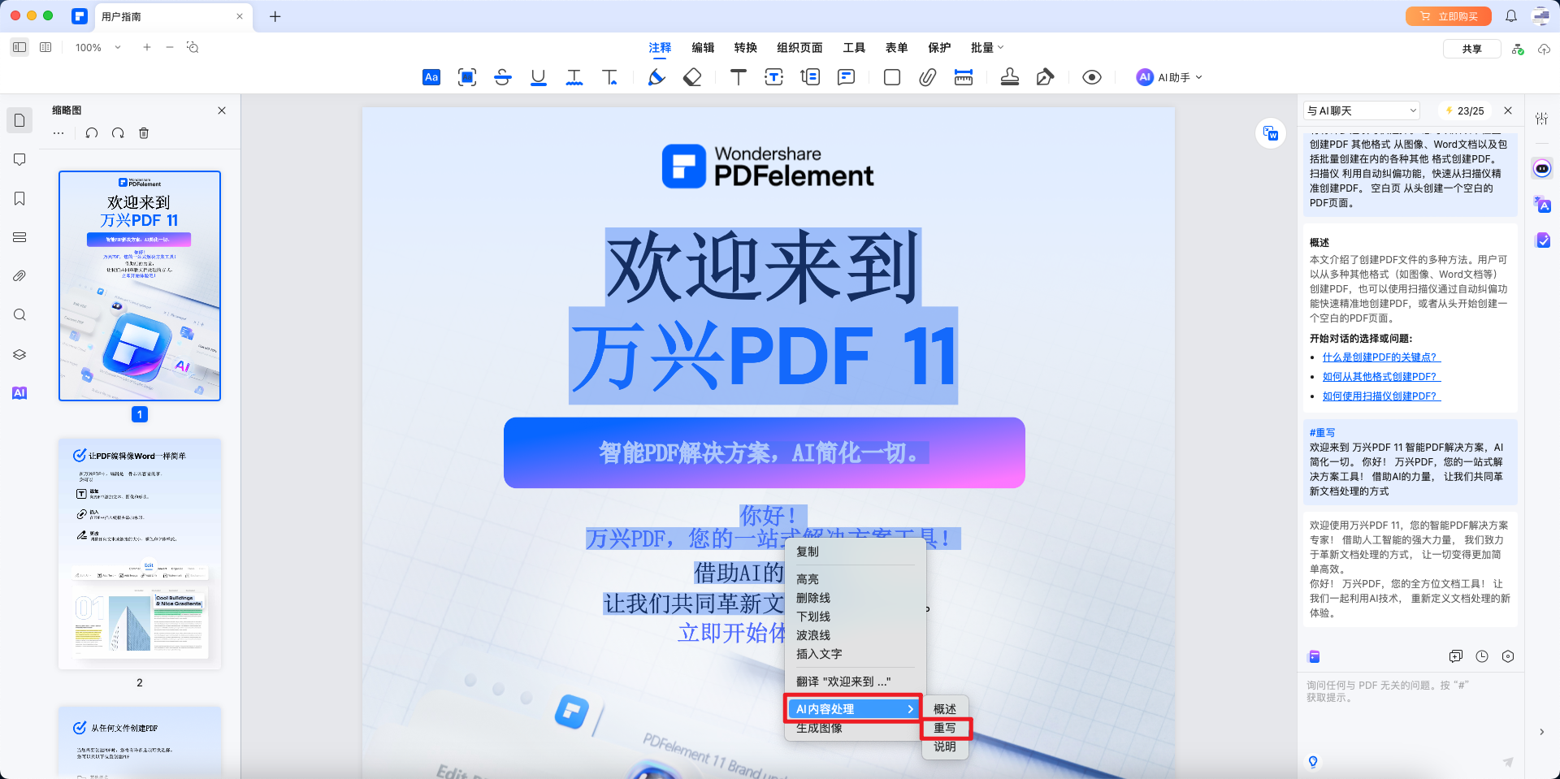1560x779 pixels.
Task: Select the text box tool
Action: (x=774, y=77)
